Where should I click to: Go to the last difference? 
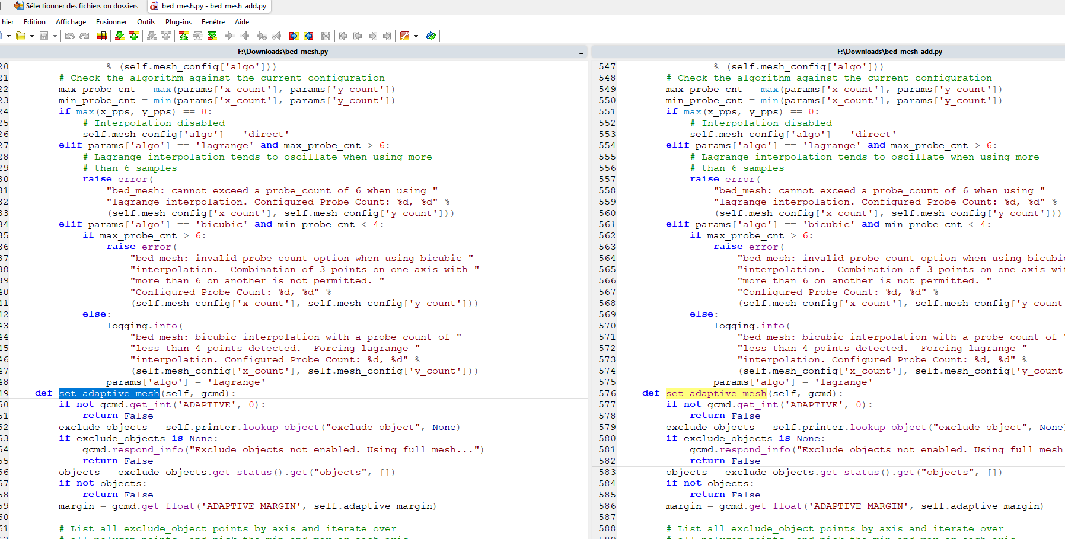coord(212,36)
